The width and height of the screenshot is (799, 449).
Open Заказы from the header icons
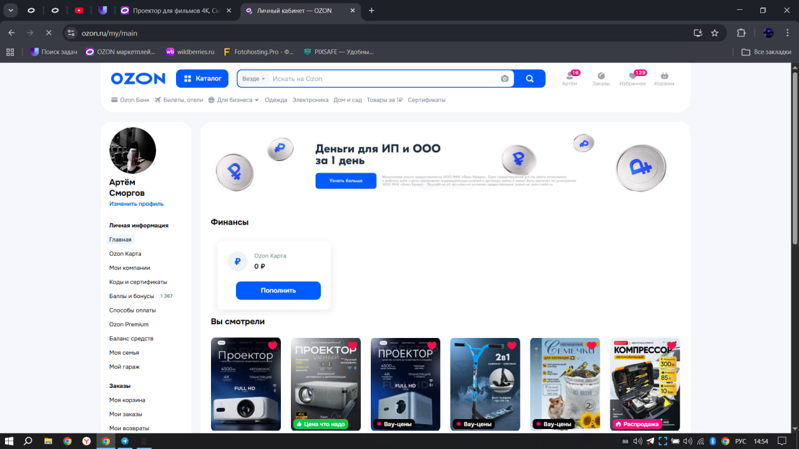tap(601, 79)
